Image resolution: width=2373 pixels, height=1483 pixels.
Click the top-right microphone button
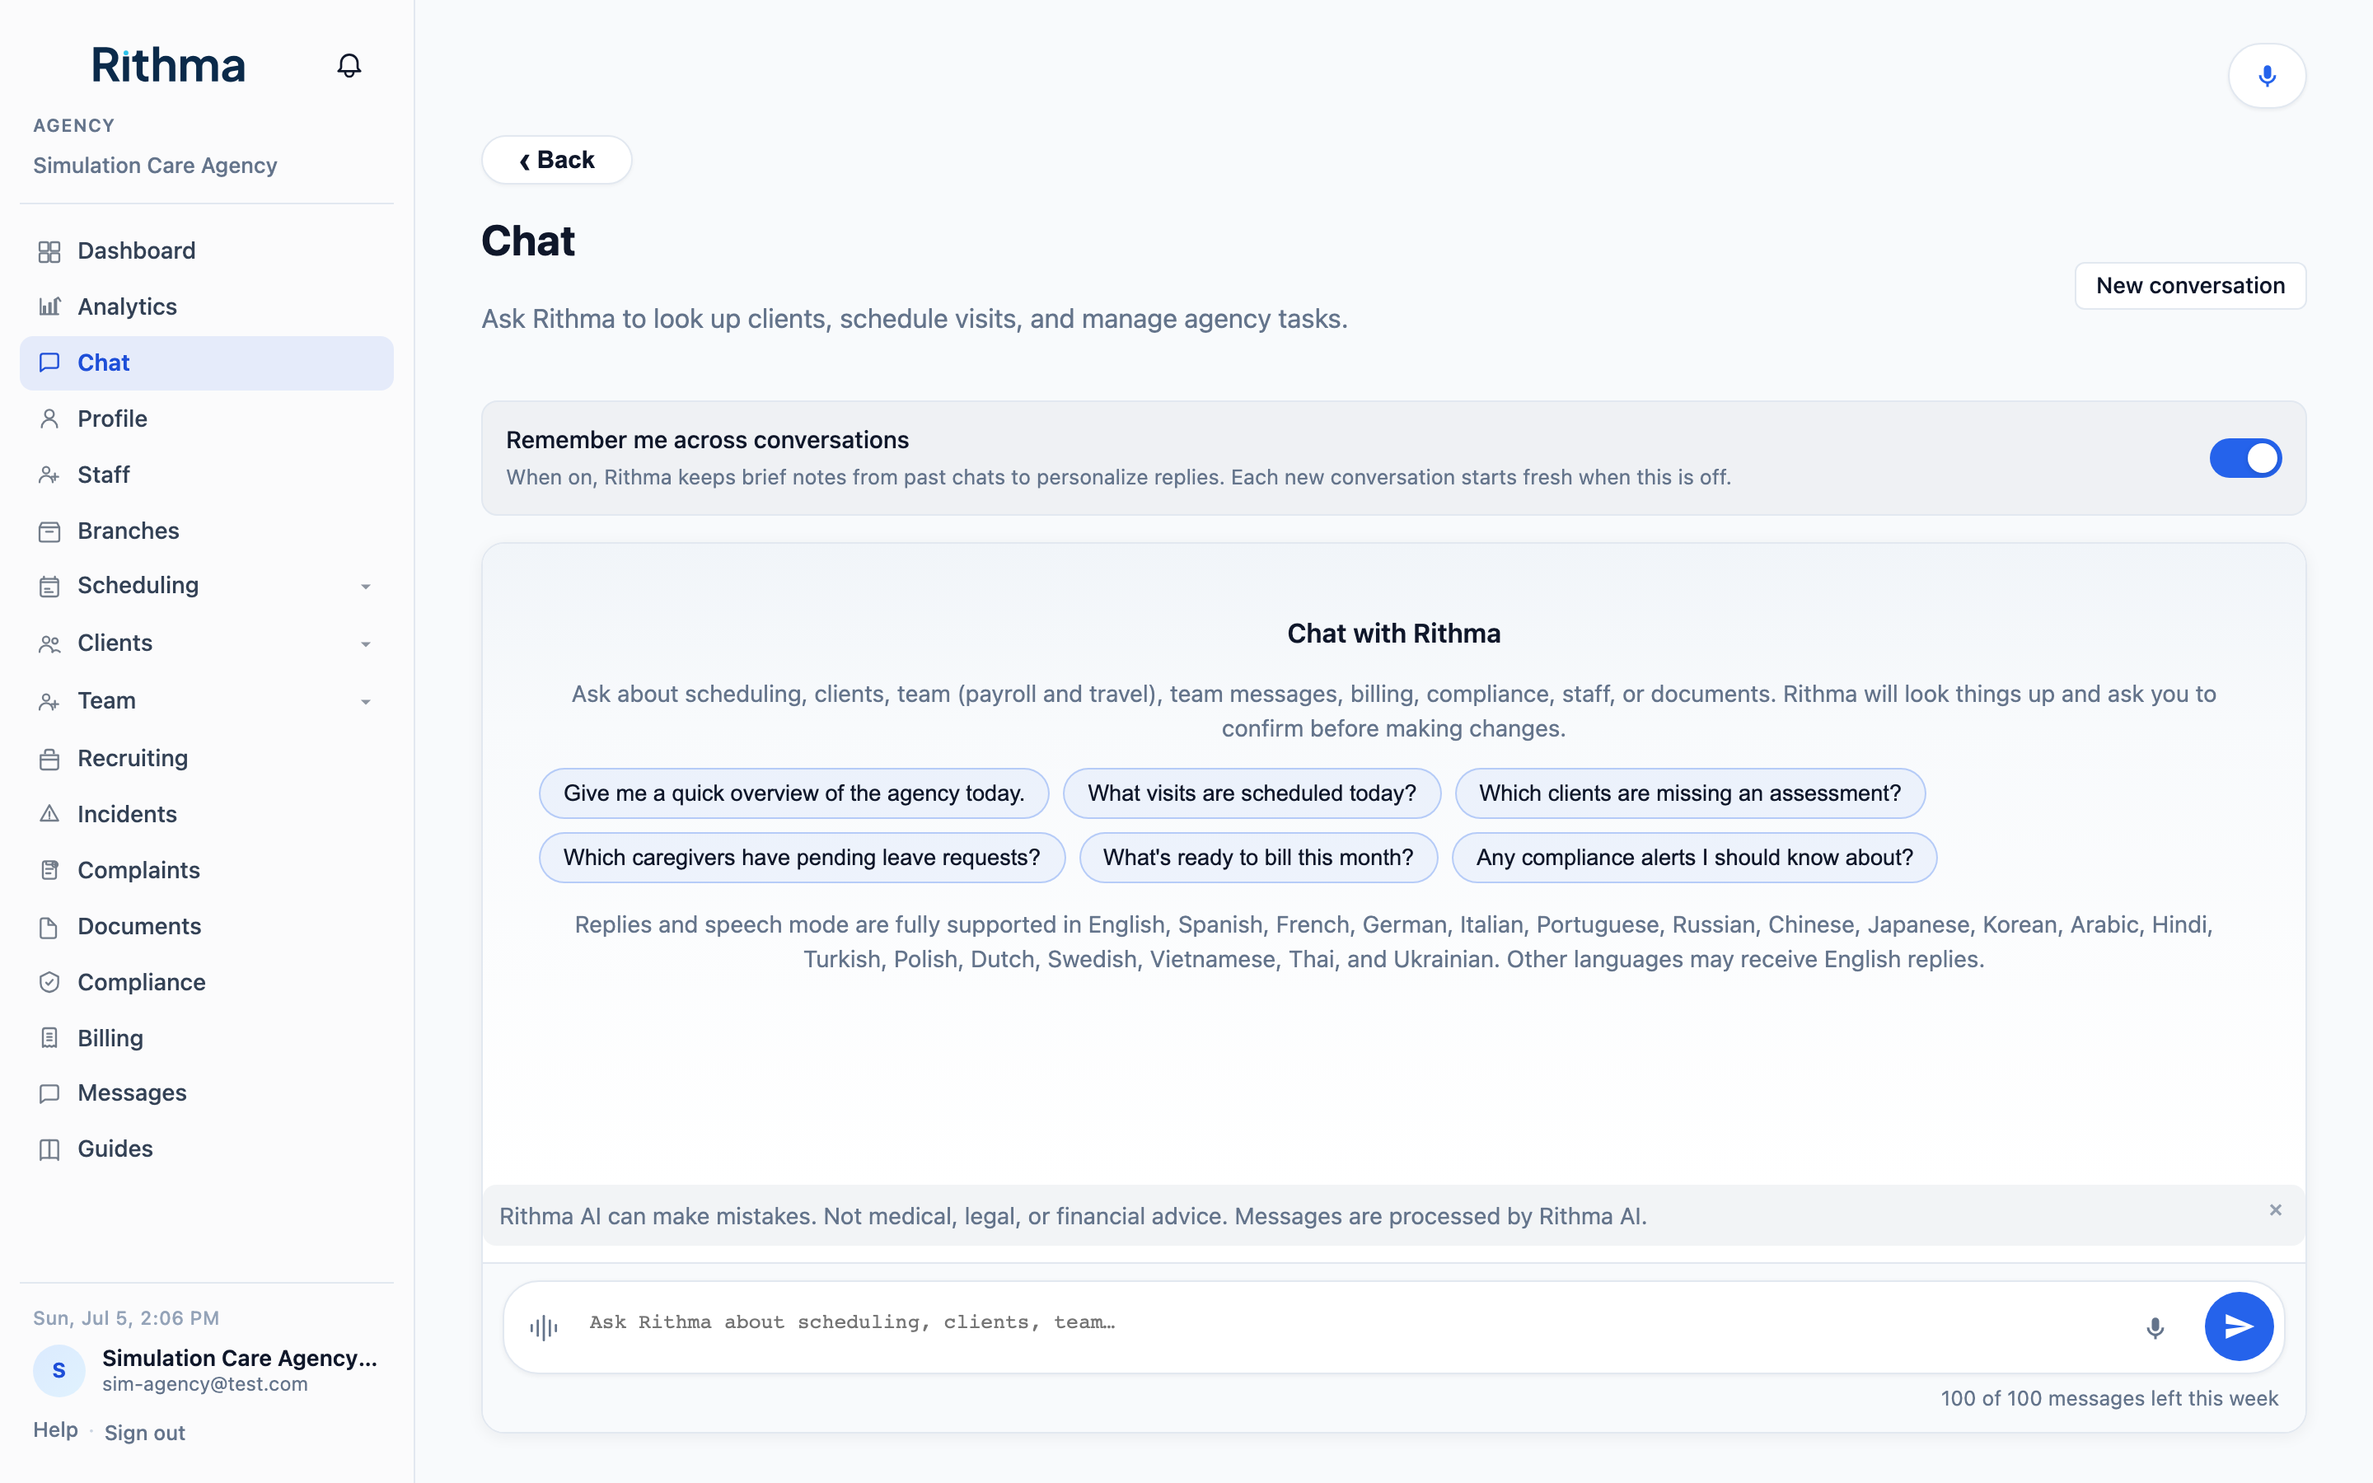point(2266,76)
